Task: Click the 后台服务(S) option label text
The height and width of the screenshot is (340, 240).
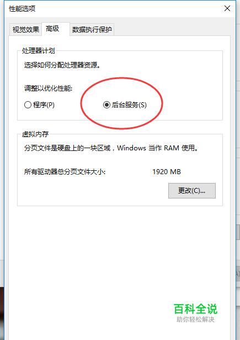Action: pyautogui.click(x=129, y=105)
